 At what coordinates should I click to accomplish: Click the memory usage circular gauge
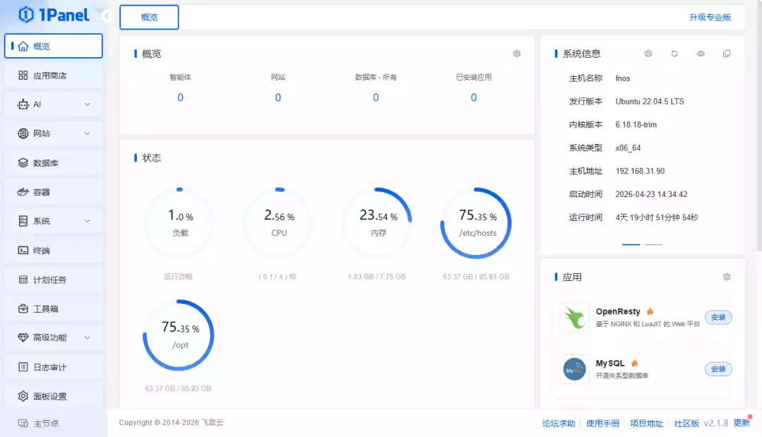(377, 223)
